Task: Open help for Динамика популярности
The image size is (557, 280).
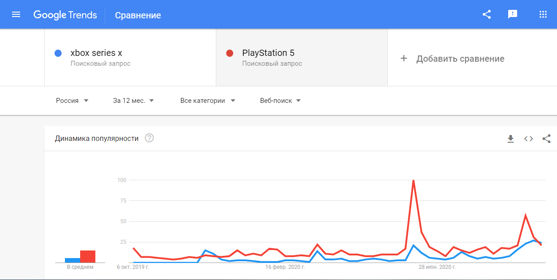Action: point(150,138)
